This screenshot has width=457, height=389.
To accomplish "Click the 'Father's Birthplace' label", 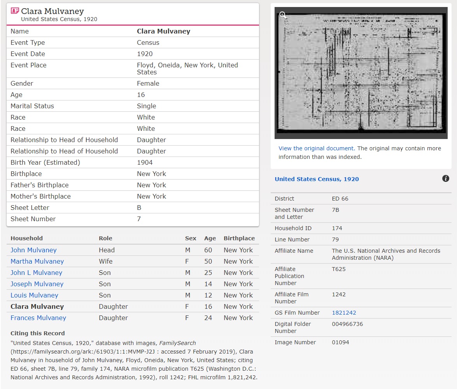I will click(x=40, y=185).
